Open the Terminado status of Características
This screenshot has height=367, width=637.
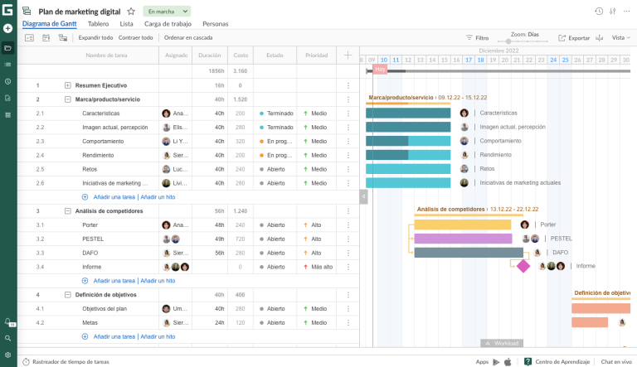click(276, 113)
